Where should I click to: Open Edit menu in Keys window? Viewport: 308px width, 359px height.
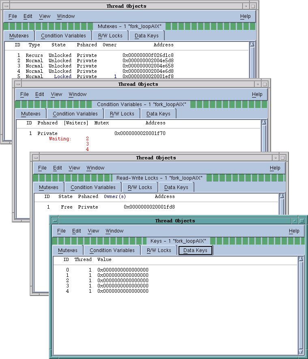click(x=77, y=231)
